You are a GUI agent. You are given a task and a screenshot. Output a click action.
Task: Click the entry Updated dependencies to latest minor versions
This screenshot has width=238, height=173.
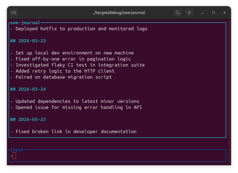pos(75,101)
